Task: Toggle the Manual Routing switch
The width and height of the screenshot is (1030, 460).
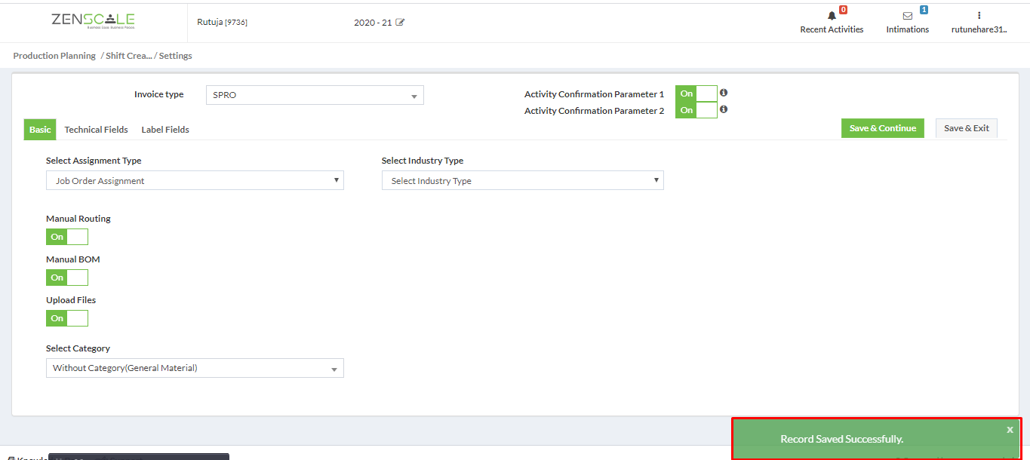Action: (x=67, y=237)
